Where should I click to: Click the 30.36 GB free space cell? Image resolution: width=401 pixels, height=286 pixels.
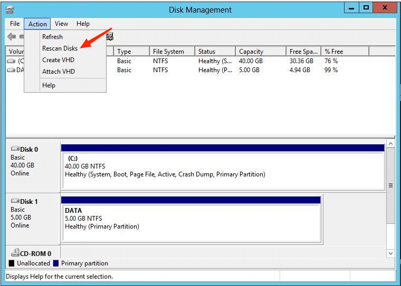[301, 61]
